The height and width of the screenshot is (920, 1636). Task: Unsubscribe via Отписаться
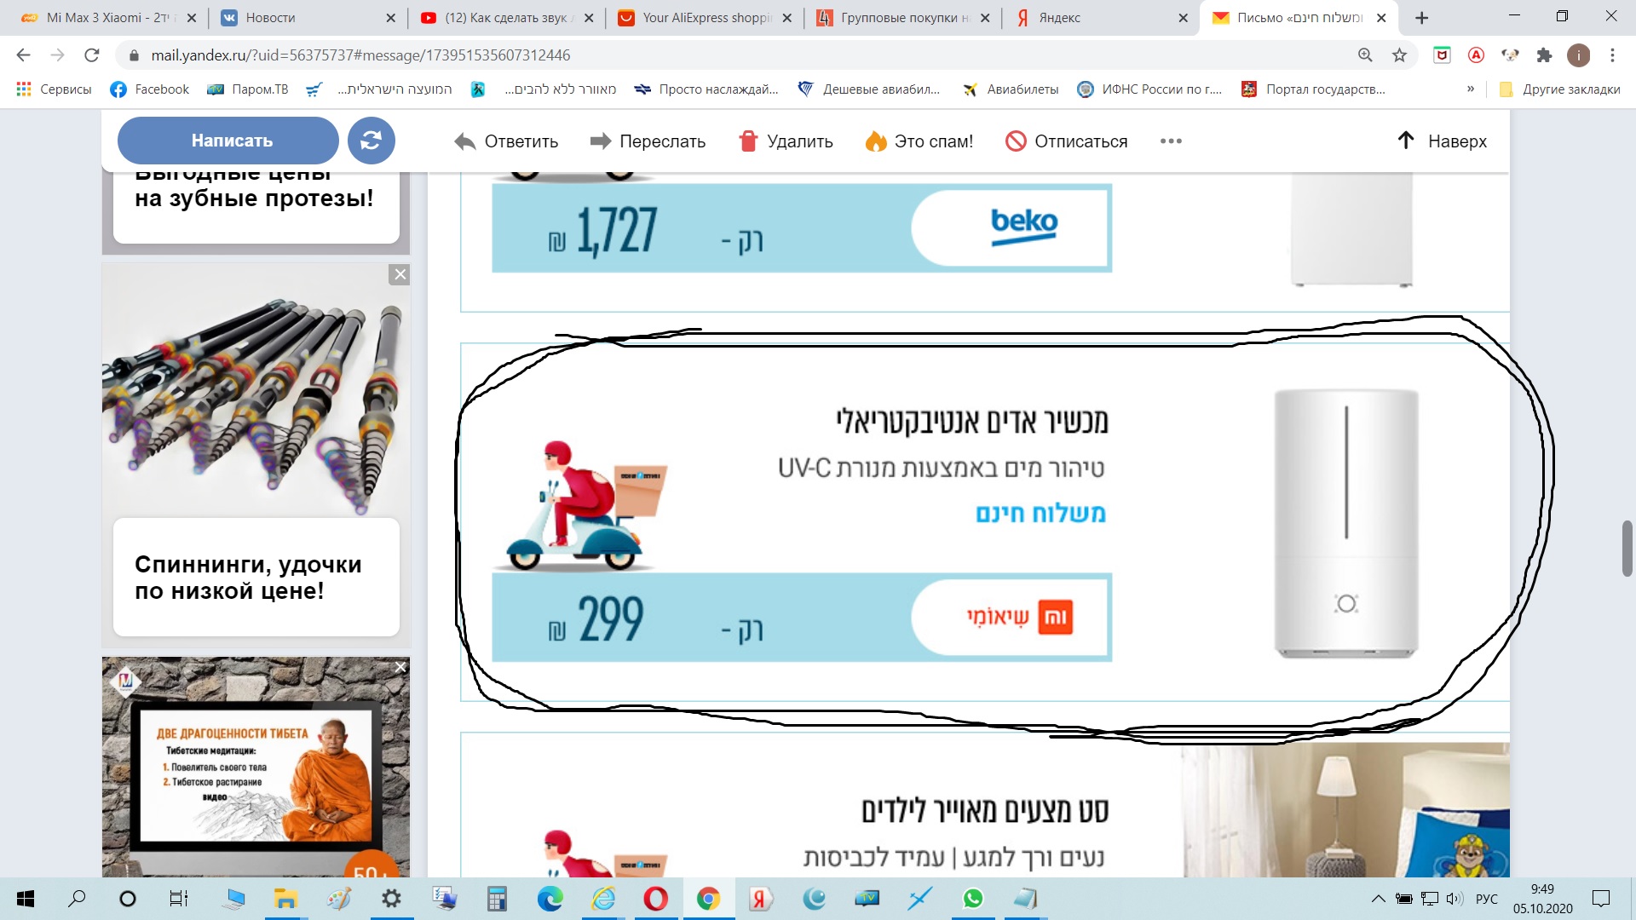1066,141
